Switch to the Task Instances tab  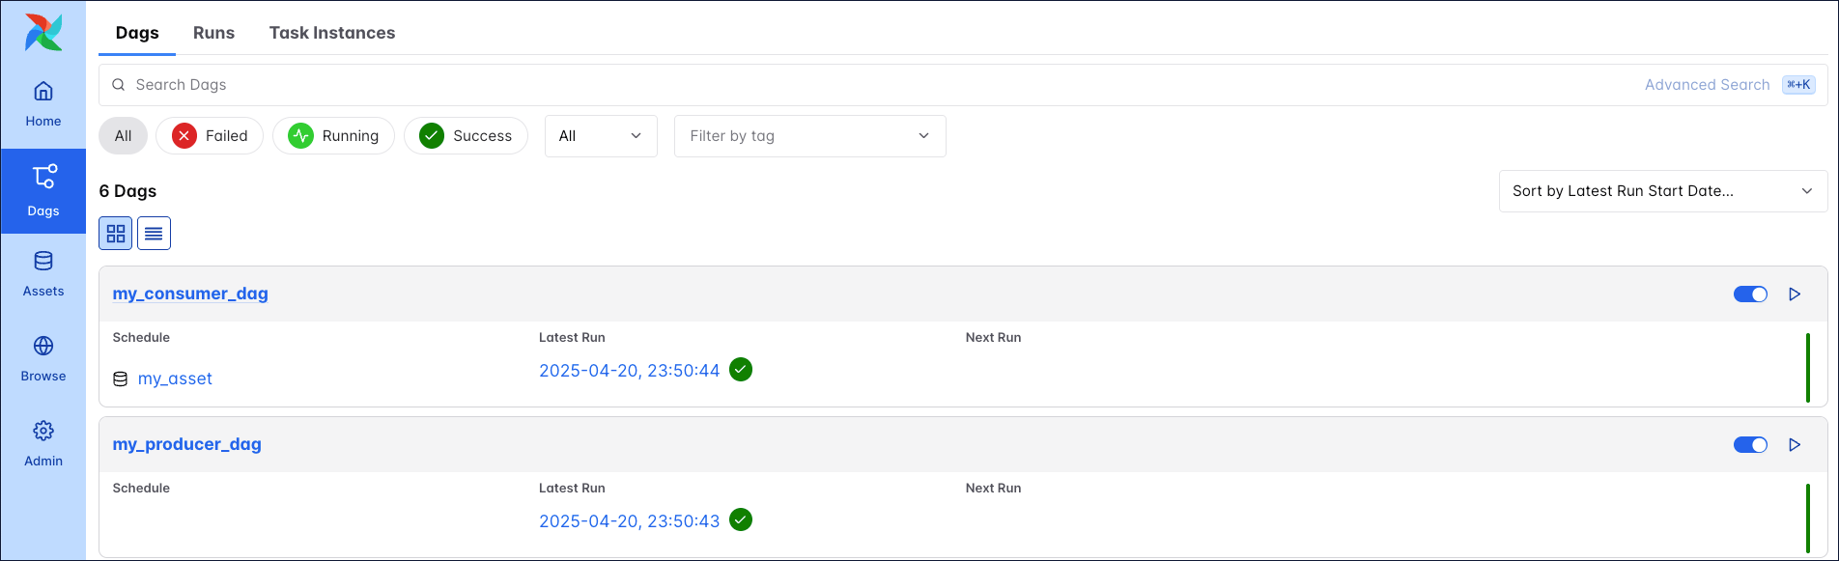click(x=332, y=33)
